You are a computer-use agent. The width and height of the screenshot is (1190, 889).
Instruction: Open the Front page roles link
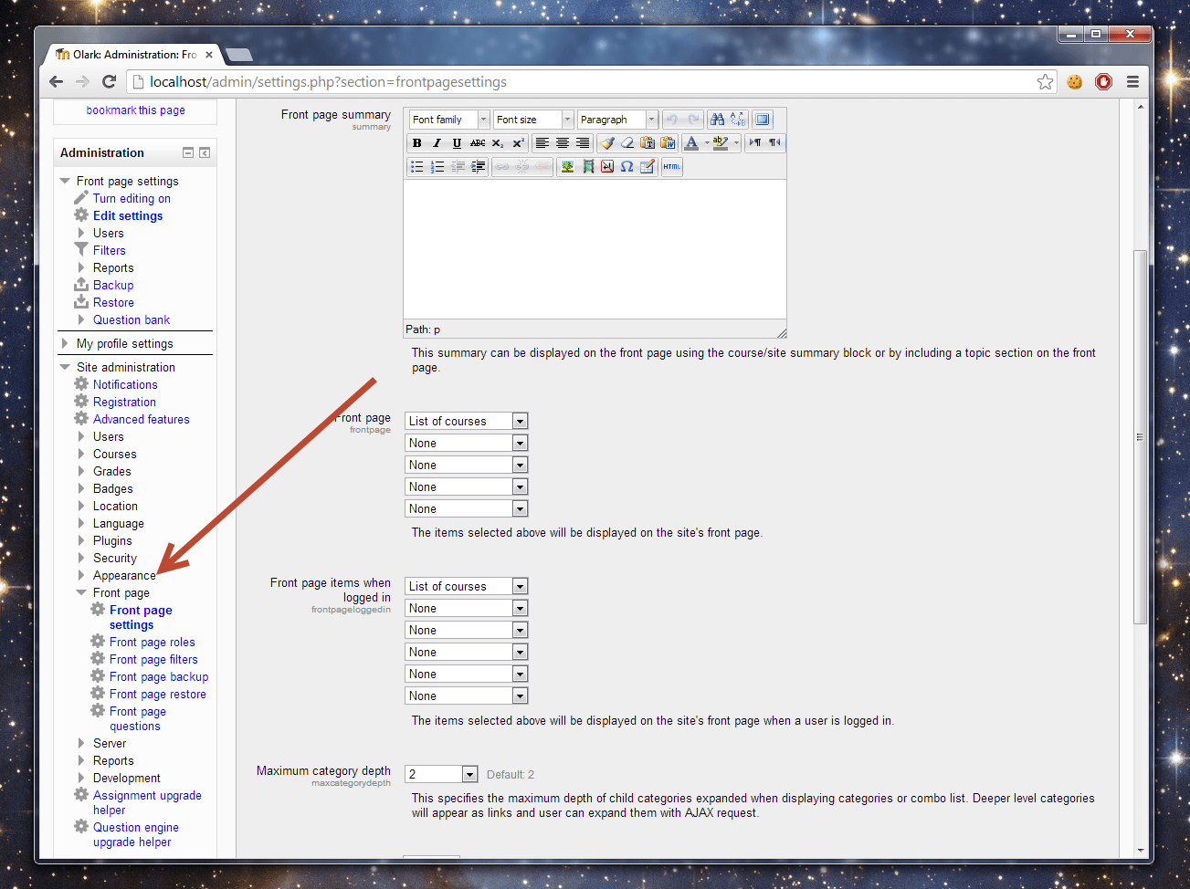click(x=152, y=642)
